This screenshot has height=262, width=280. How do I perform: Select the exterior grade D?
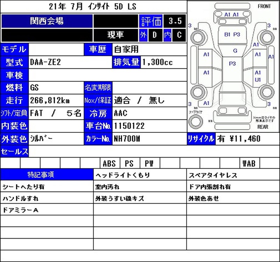tap(155, 35)
